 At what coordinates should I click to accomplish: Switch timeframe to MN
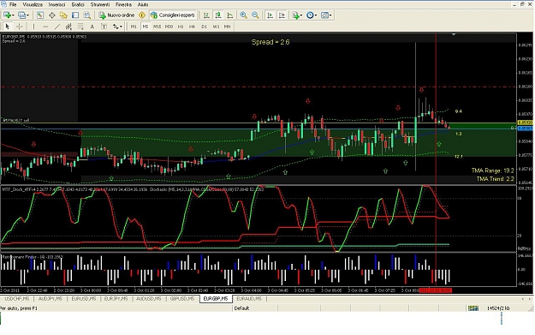point(227,27)
